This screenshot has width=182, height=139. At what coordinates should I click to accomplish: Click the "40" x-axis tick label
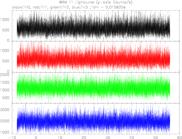(132, 138)
